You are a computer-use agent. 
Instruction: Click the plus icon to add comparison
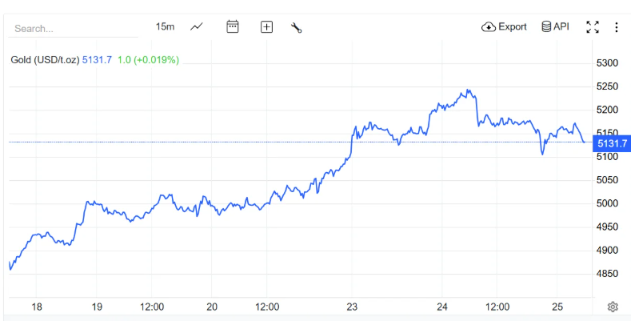[266, 26]
